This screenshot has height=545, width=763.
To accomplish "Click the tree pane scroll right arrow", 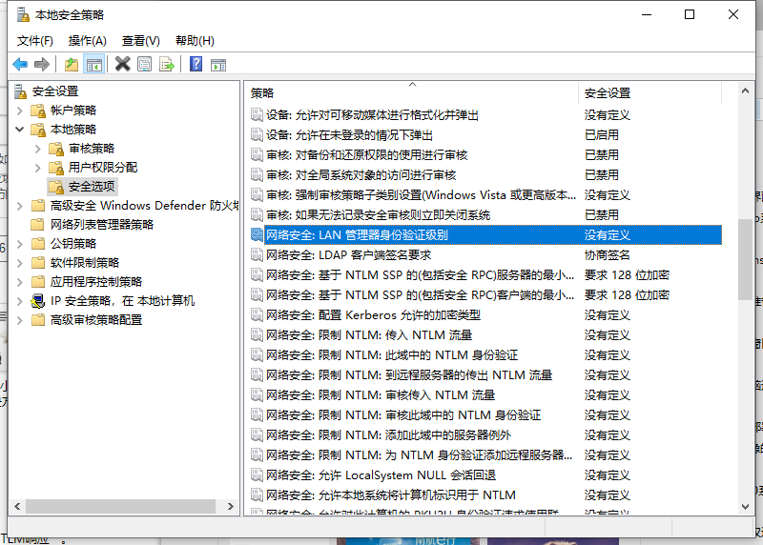I will pyautogui.click(x=231, y=507).
